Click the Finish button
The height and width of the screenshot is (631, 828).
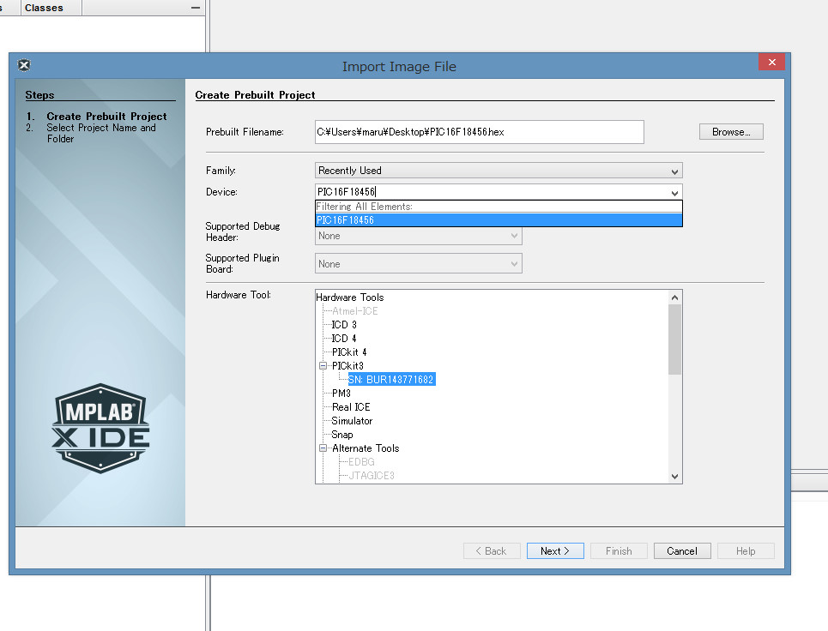(619, 550)
